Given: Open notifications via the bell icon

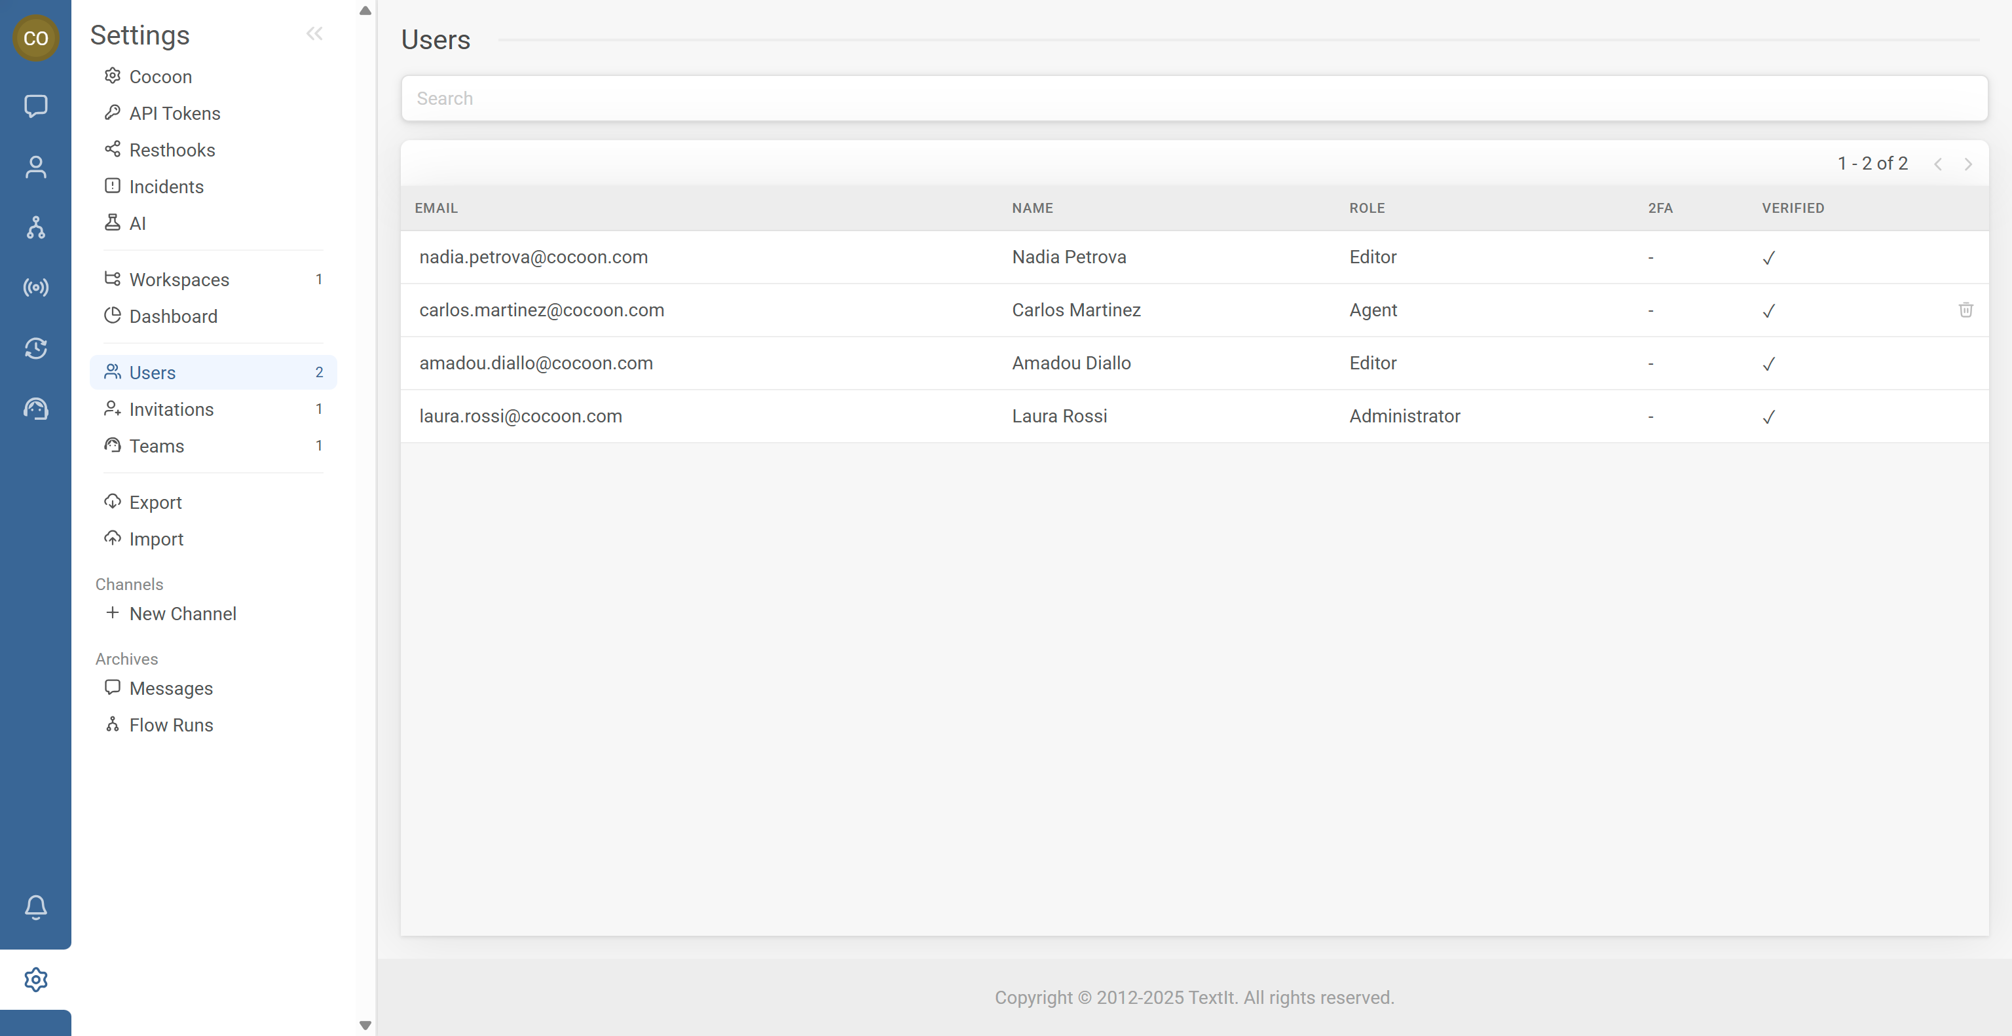Looking at the screenshot, I should pos(36,907).
